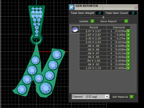
Task: Click count 6 in the 2.30 X 2.30 row
Action: (111, 38)
